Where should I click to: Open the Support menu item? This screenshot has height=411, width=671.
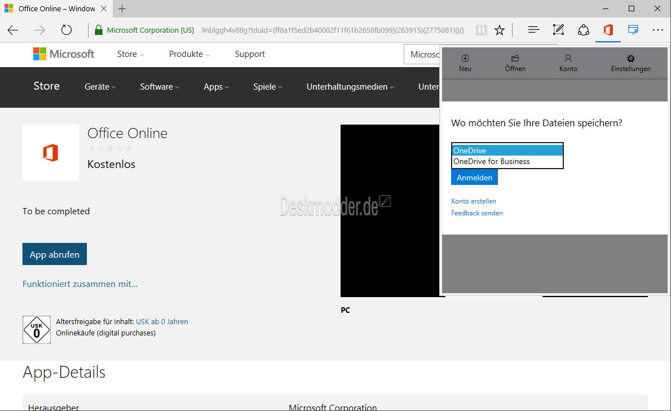250,54
